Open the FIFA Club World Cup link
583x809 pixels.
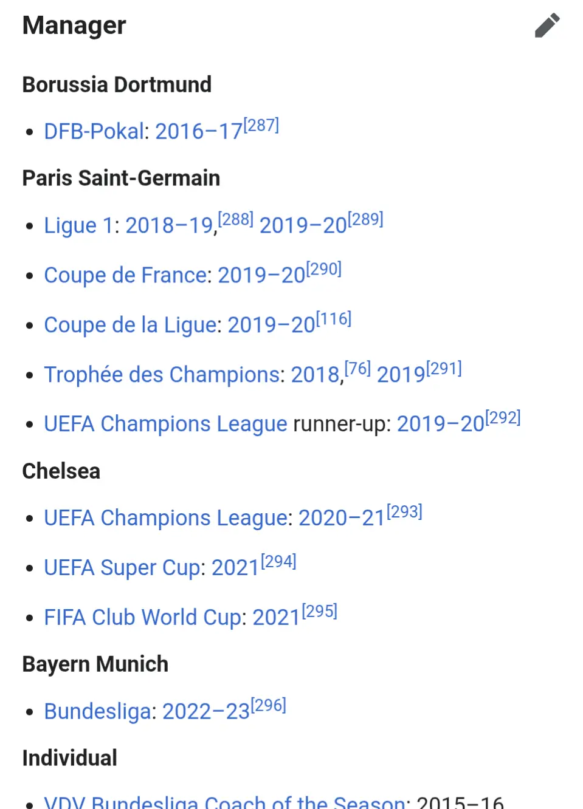[142, 618]
